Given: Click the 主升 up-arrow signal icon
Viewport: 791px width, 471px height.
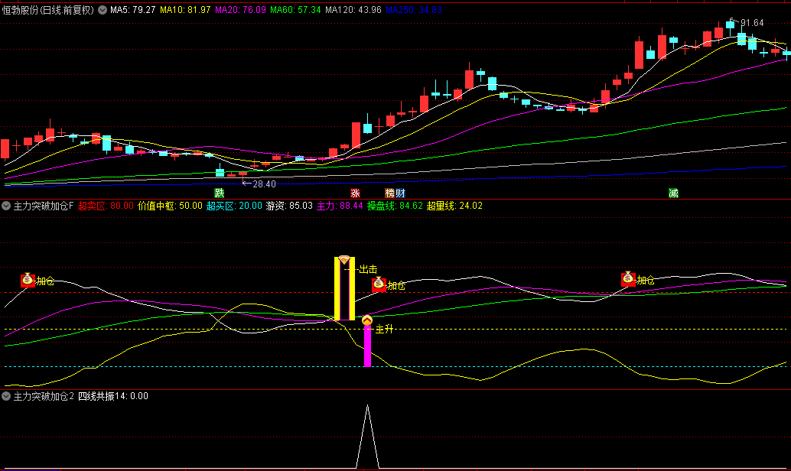Looking at the screenshot, I should click(x=367, y=320).
